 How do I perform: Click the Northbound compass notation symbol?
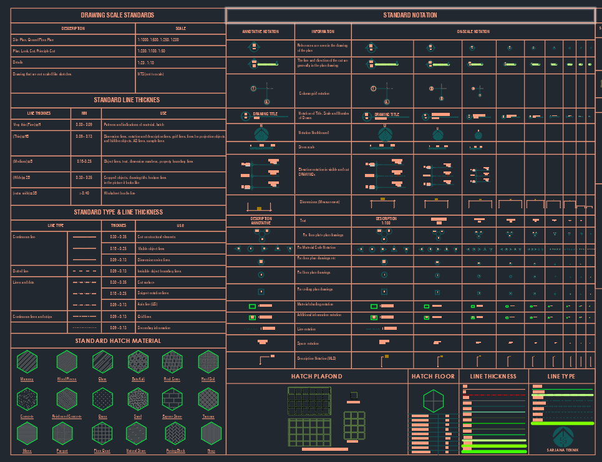pos(260,132)
